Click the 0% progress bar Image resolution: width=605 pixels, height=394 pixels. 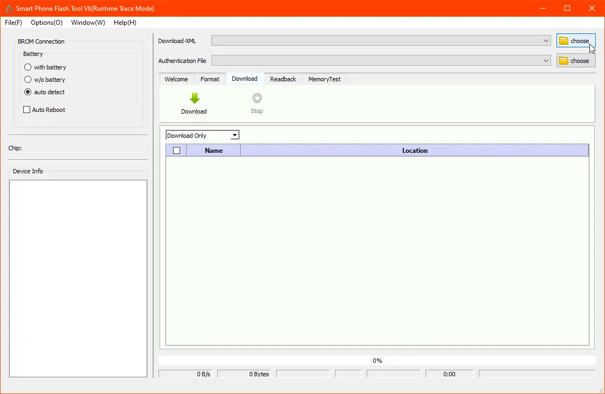click(377, 361)
